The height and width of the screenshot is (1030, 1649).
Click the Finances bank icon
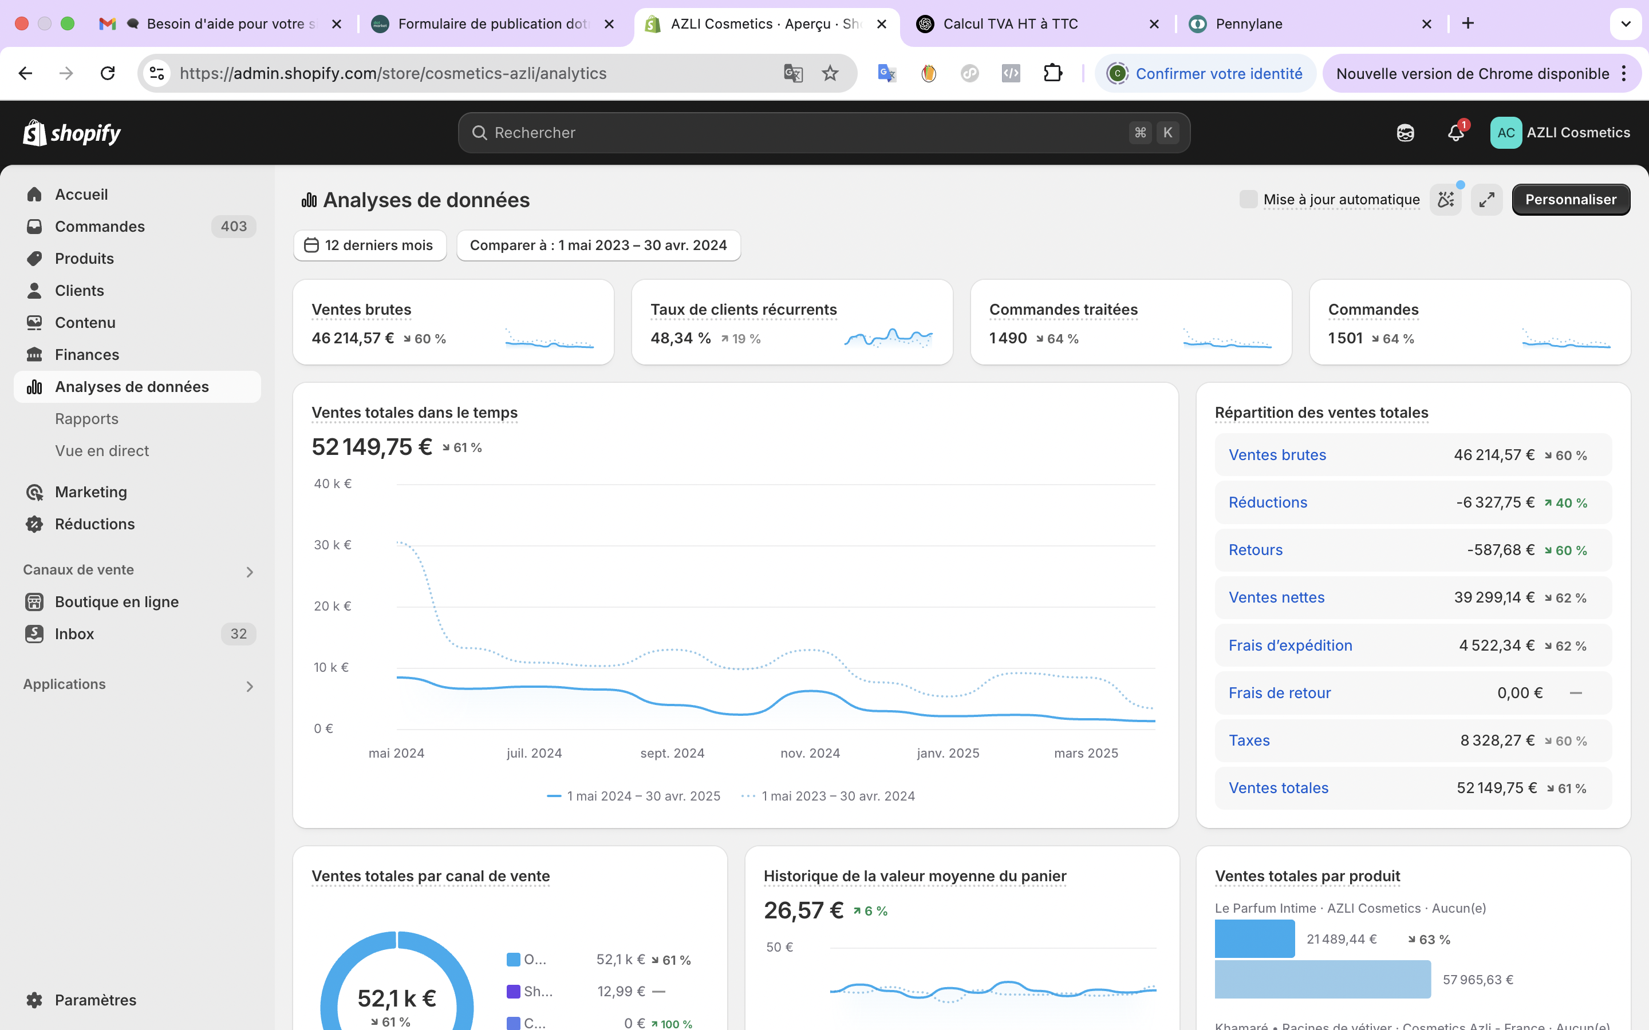point(34,355)
